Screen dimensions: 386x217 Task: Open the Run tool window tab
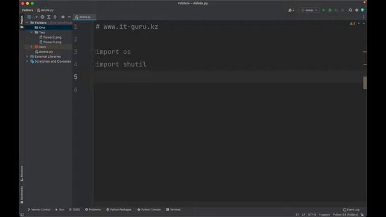pos(60,210)
